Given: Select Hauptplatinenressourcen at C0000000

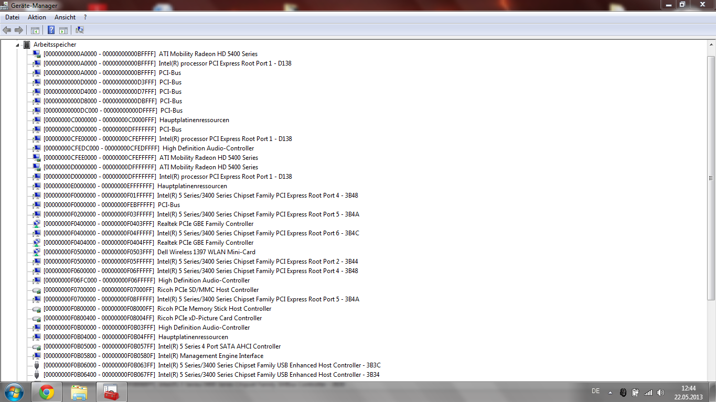Looking at the screenshot, I should click(136, 120).
